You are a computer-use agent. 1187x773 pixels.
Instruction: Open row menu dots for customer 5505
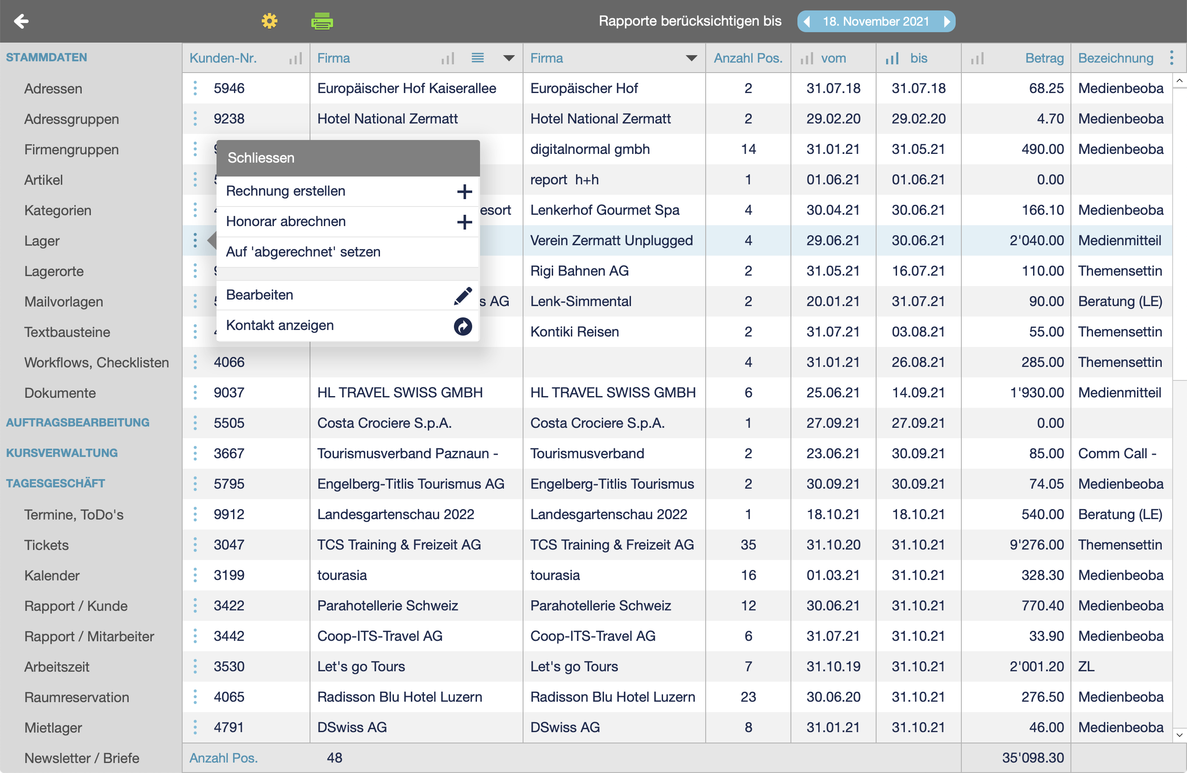point(195,423)
